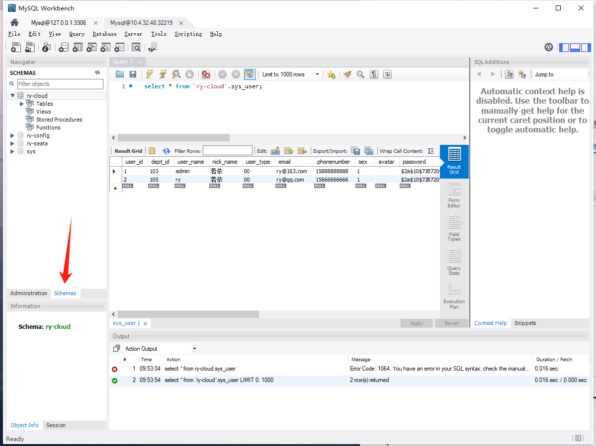The height and width of the screenshot is (446, 596).
Task: Go to the home screen tab
Action: 14,22
